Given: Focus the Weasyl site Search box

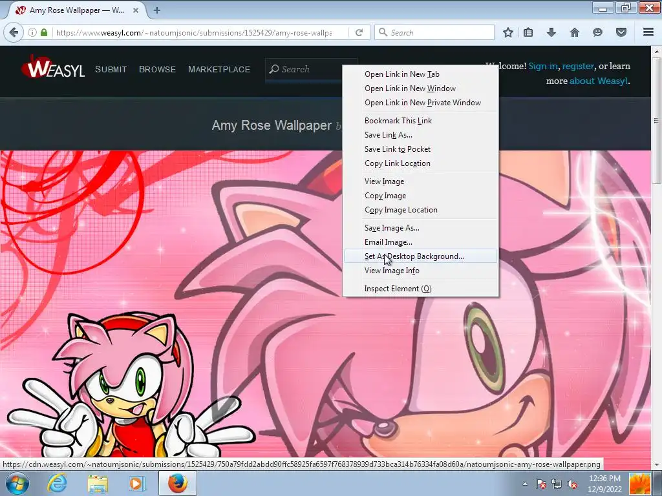Looking at the screenshot, I should tap(312, 69).
